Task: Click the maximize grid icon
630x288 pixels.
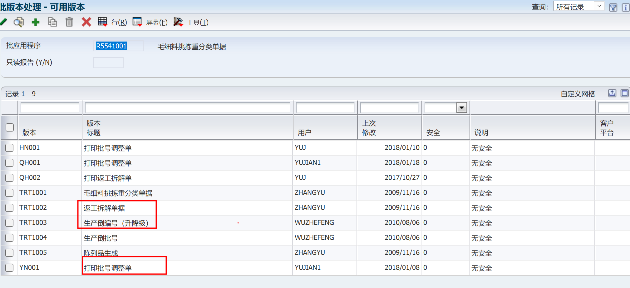Action: click(624, 93)
